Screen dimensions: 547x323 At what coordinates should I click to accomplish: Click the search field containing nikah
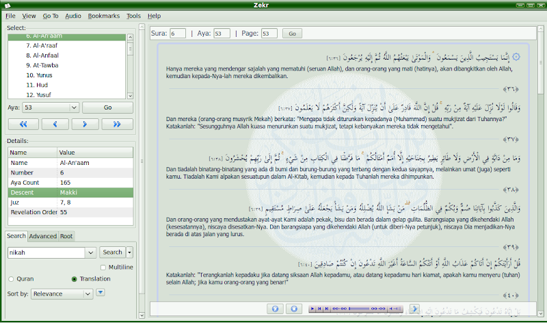pyautogui.click(x=46, y=253)
